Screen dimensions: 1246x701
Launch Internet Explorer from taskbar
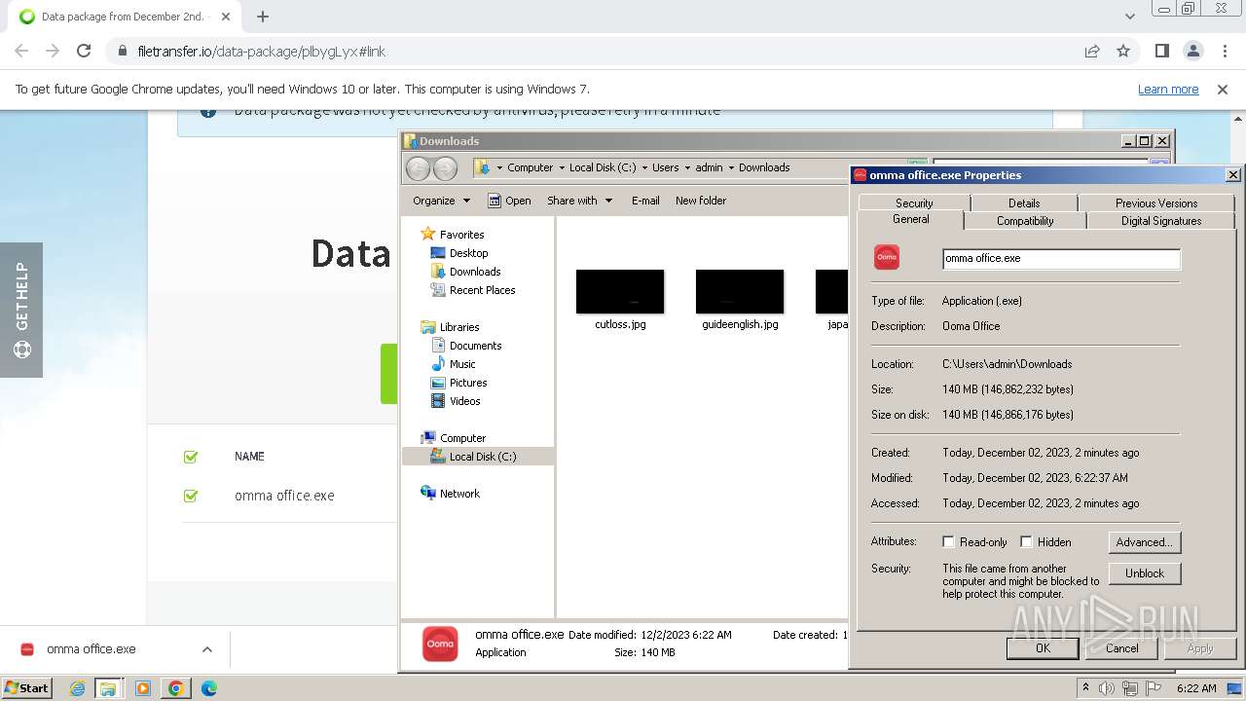click(x=78, y=688)
